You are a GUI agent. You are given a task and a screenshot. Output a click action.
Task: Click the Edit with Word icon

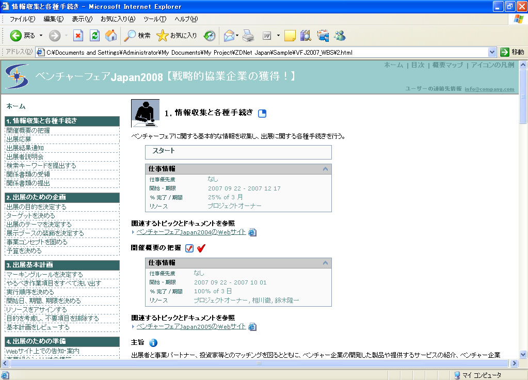click(267, 36)
